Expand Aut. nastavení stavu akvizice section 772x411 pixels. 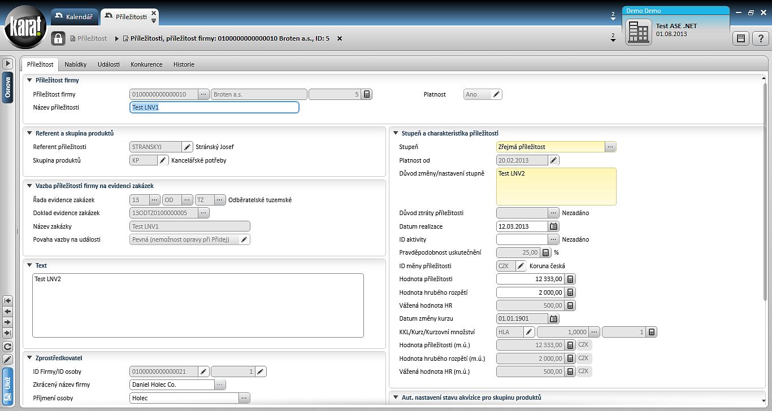pos(396,397)
